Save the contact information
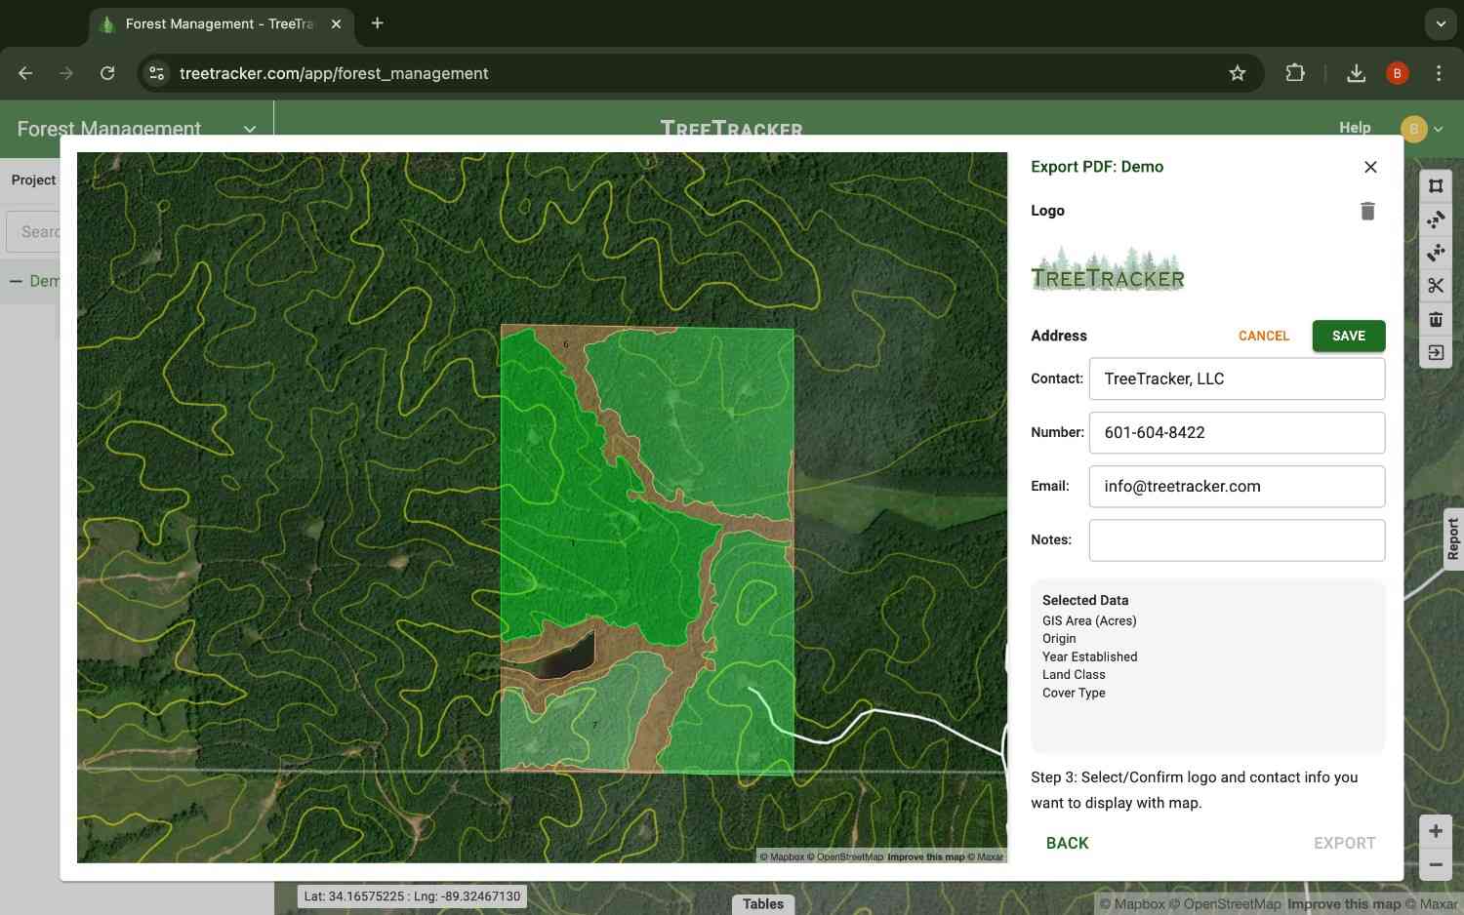This screenshot has width=1464, height=915. click(x=1348, y=336)
